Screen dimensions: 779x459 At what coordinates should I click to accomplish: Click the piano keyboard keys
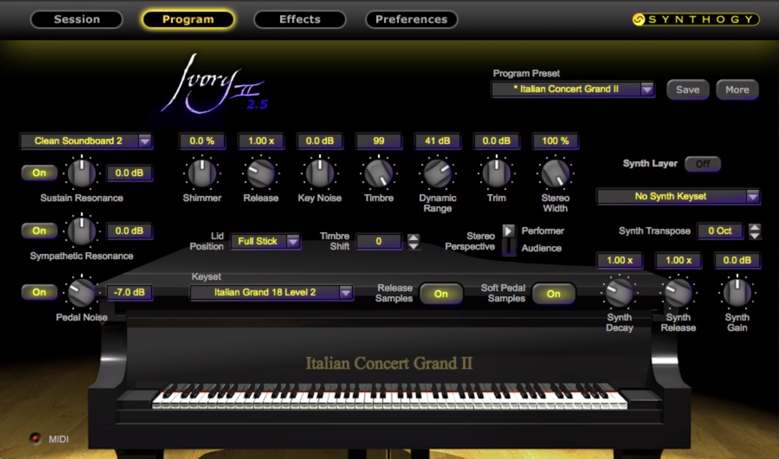(x=390, y=396)
